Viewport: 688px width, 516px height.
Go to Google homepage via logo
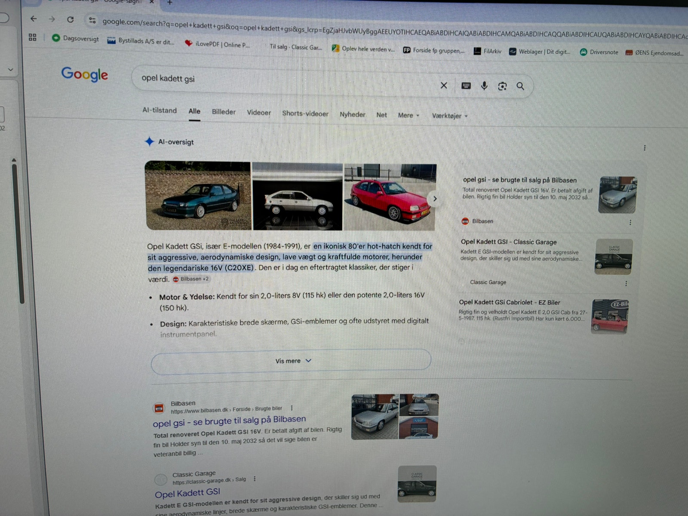pos(85,74)
